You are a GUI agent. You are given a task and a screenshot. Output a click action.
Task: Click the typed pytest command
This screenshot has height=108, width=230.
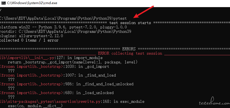[x=120, y=19]
